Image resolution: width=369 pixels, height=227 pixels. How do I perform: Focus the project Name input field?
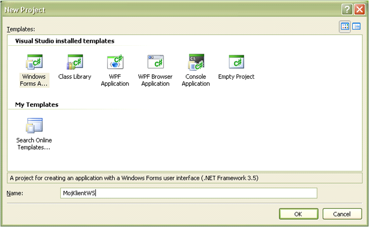point(189,193)
